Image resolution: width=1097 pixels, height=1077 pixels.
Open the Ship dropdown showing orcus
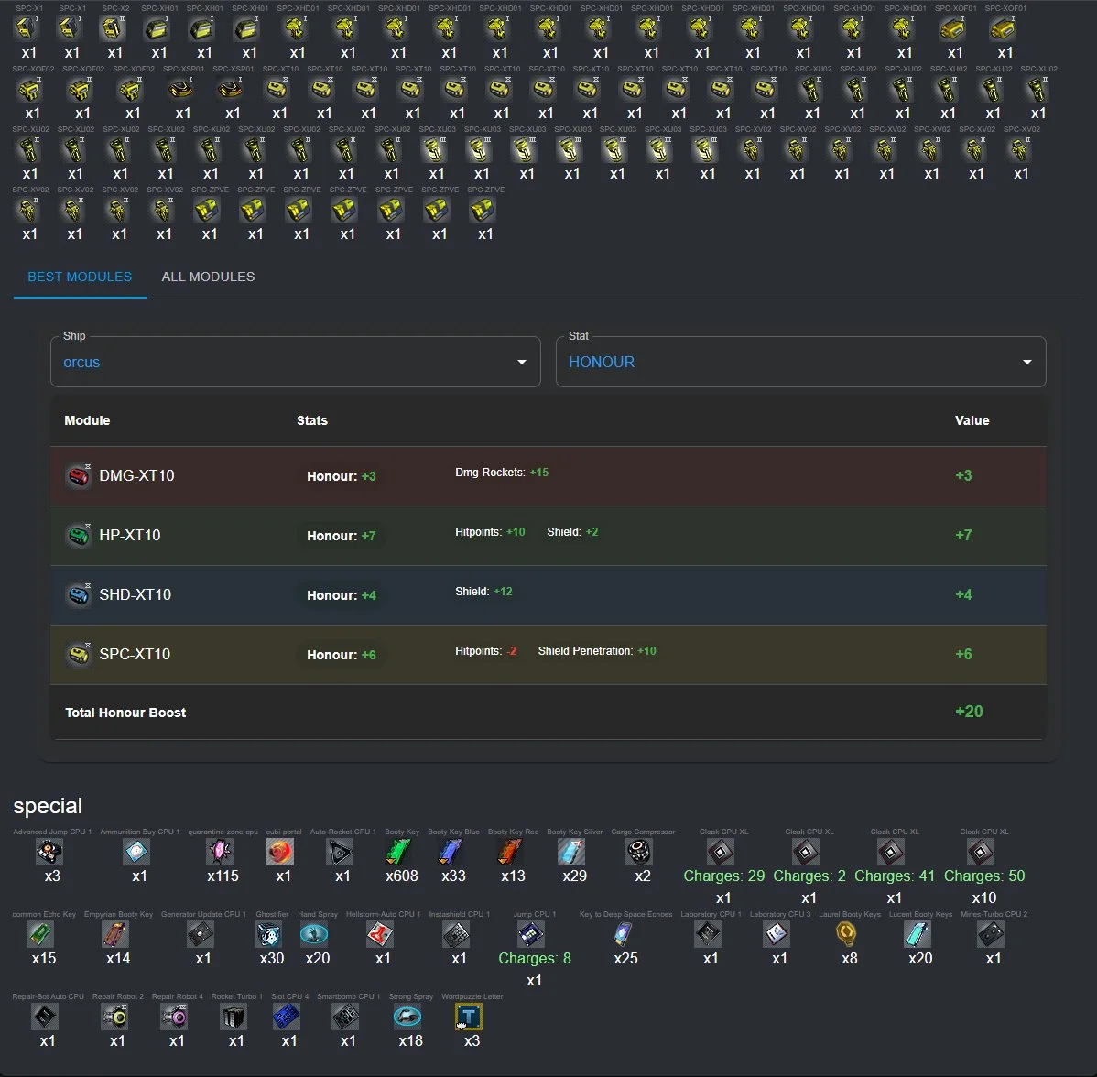295,363
